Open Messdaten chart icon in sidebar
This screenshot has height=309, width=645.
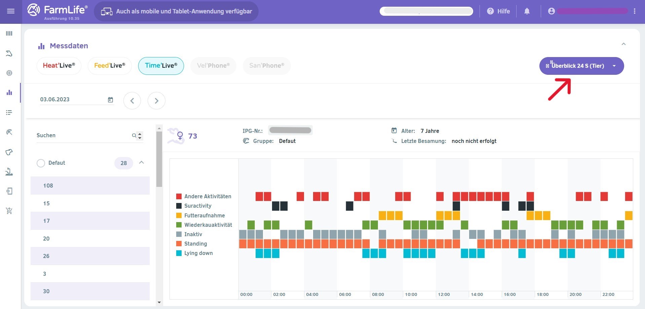[9, 93]
